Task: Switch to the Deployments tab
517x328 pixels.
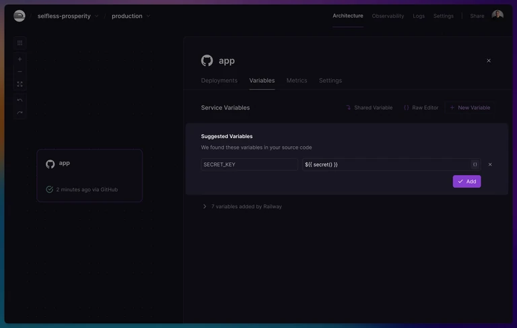Action: point(219,81)
